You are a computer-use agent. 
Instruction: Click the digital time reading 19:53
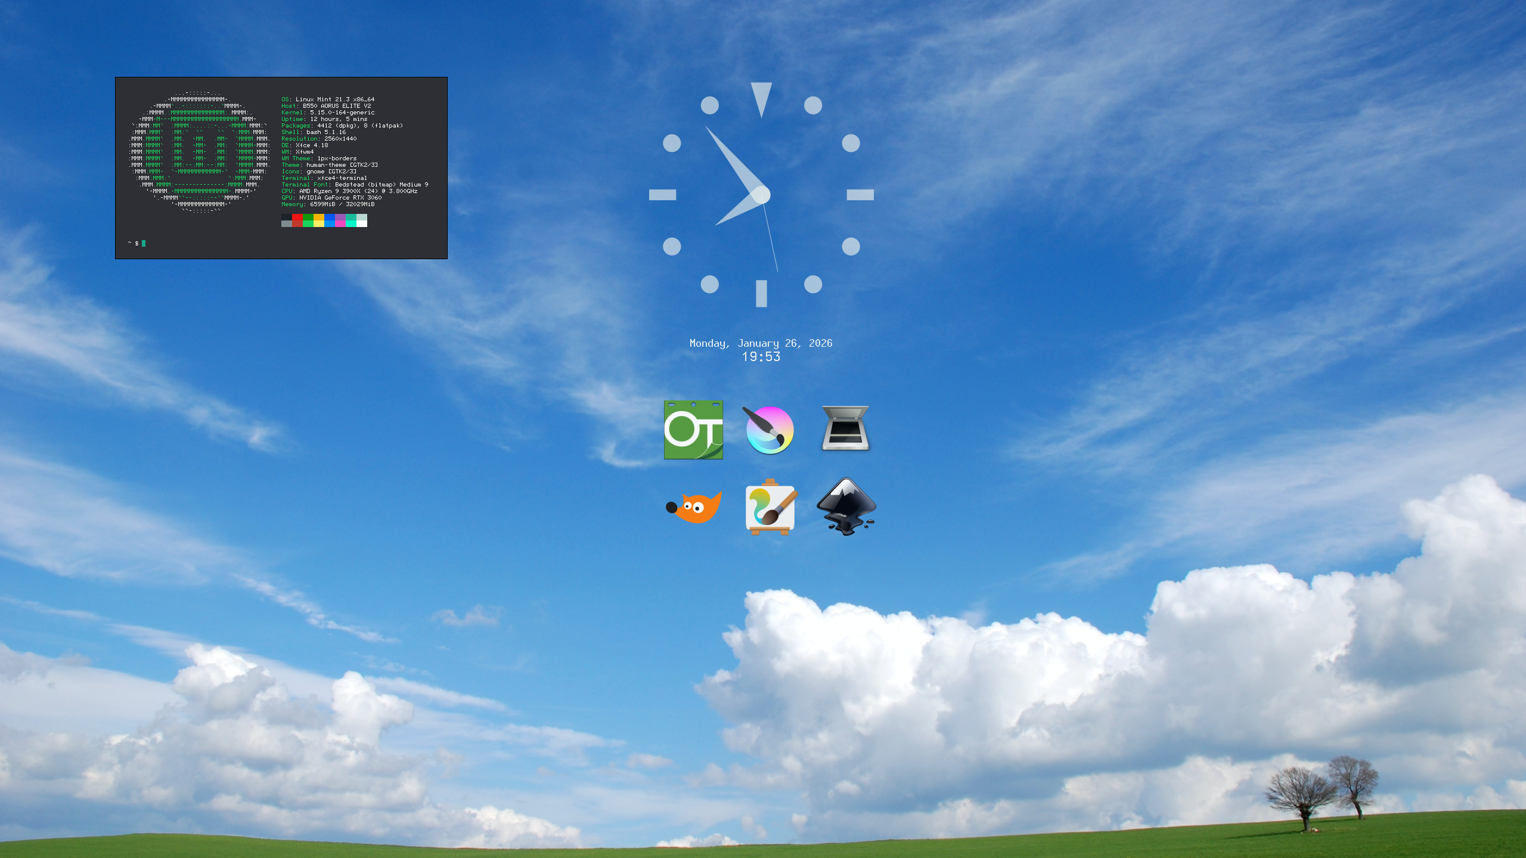[x=761, y=357]
